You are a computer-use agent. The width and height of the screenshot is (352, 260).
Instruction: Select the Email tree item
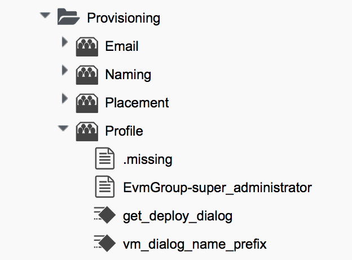[122, 46]
